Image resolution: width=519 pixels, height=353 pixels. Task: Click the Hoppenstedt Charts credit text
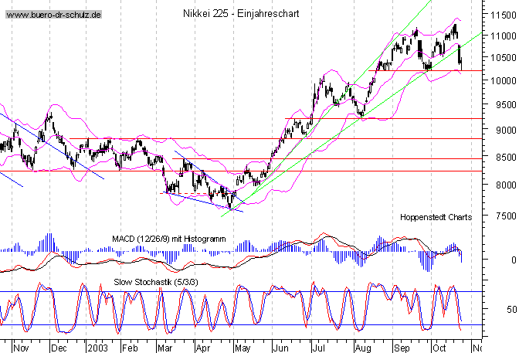pos(436,218)
